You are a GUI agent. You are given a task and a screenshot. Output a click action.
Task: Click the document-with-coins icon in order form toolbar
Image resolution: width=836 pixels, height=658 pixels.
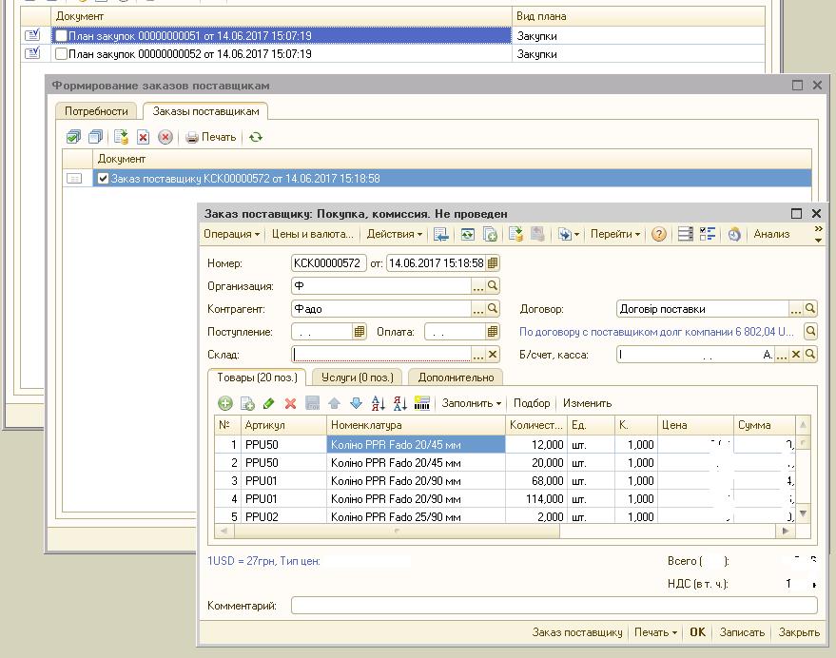coord(515,234)
